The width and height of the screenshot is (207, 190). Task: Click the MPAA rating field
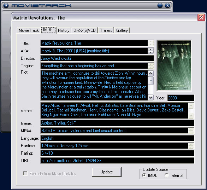click(x=114, y=131)
